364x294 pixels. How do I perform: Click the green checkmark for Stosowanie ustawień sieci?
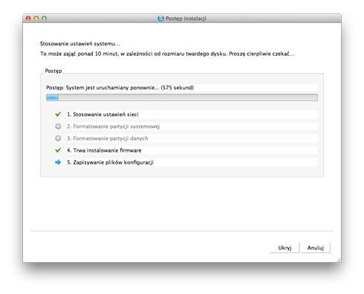(x=58, y=115)
